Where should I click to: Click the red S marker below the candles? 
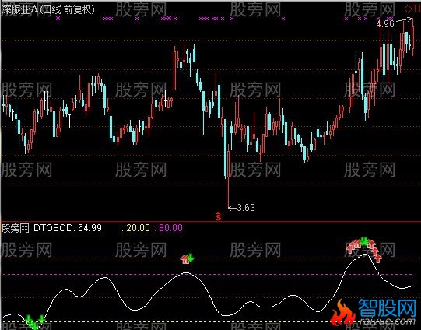click(219, 216)
